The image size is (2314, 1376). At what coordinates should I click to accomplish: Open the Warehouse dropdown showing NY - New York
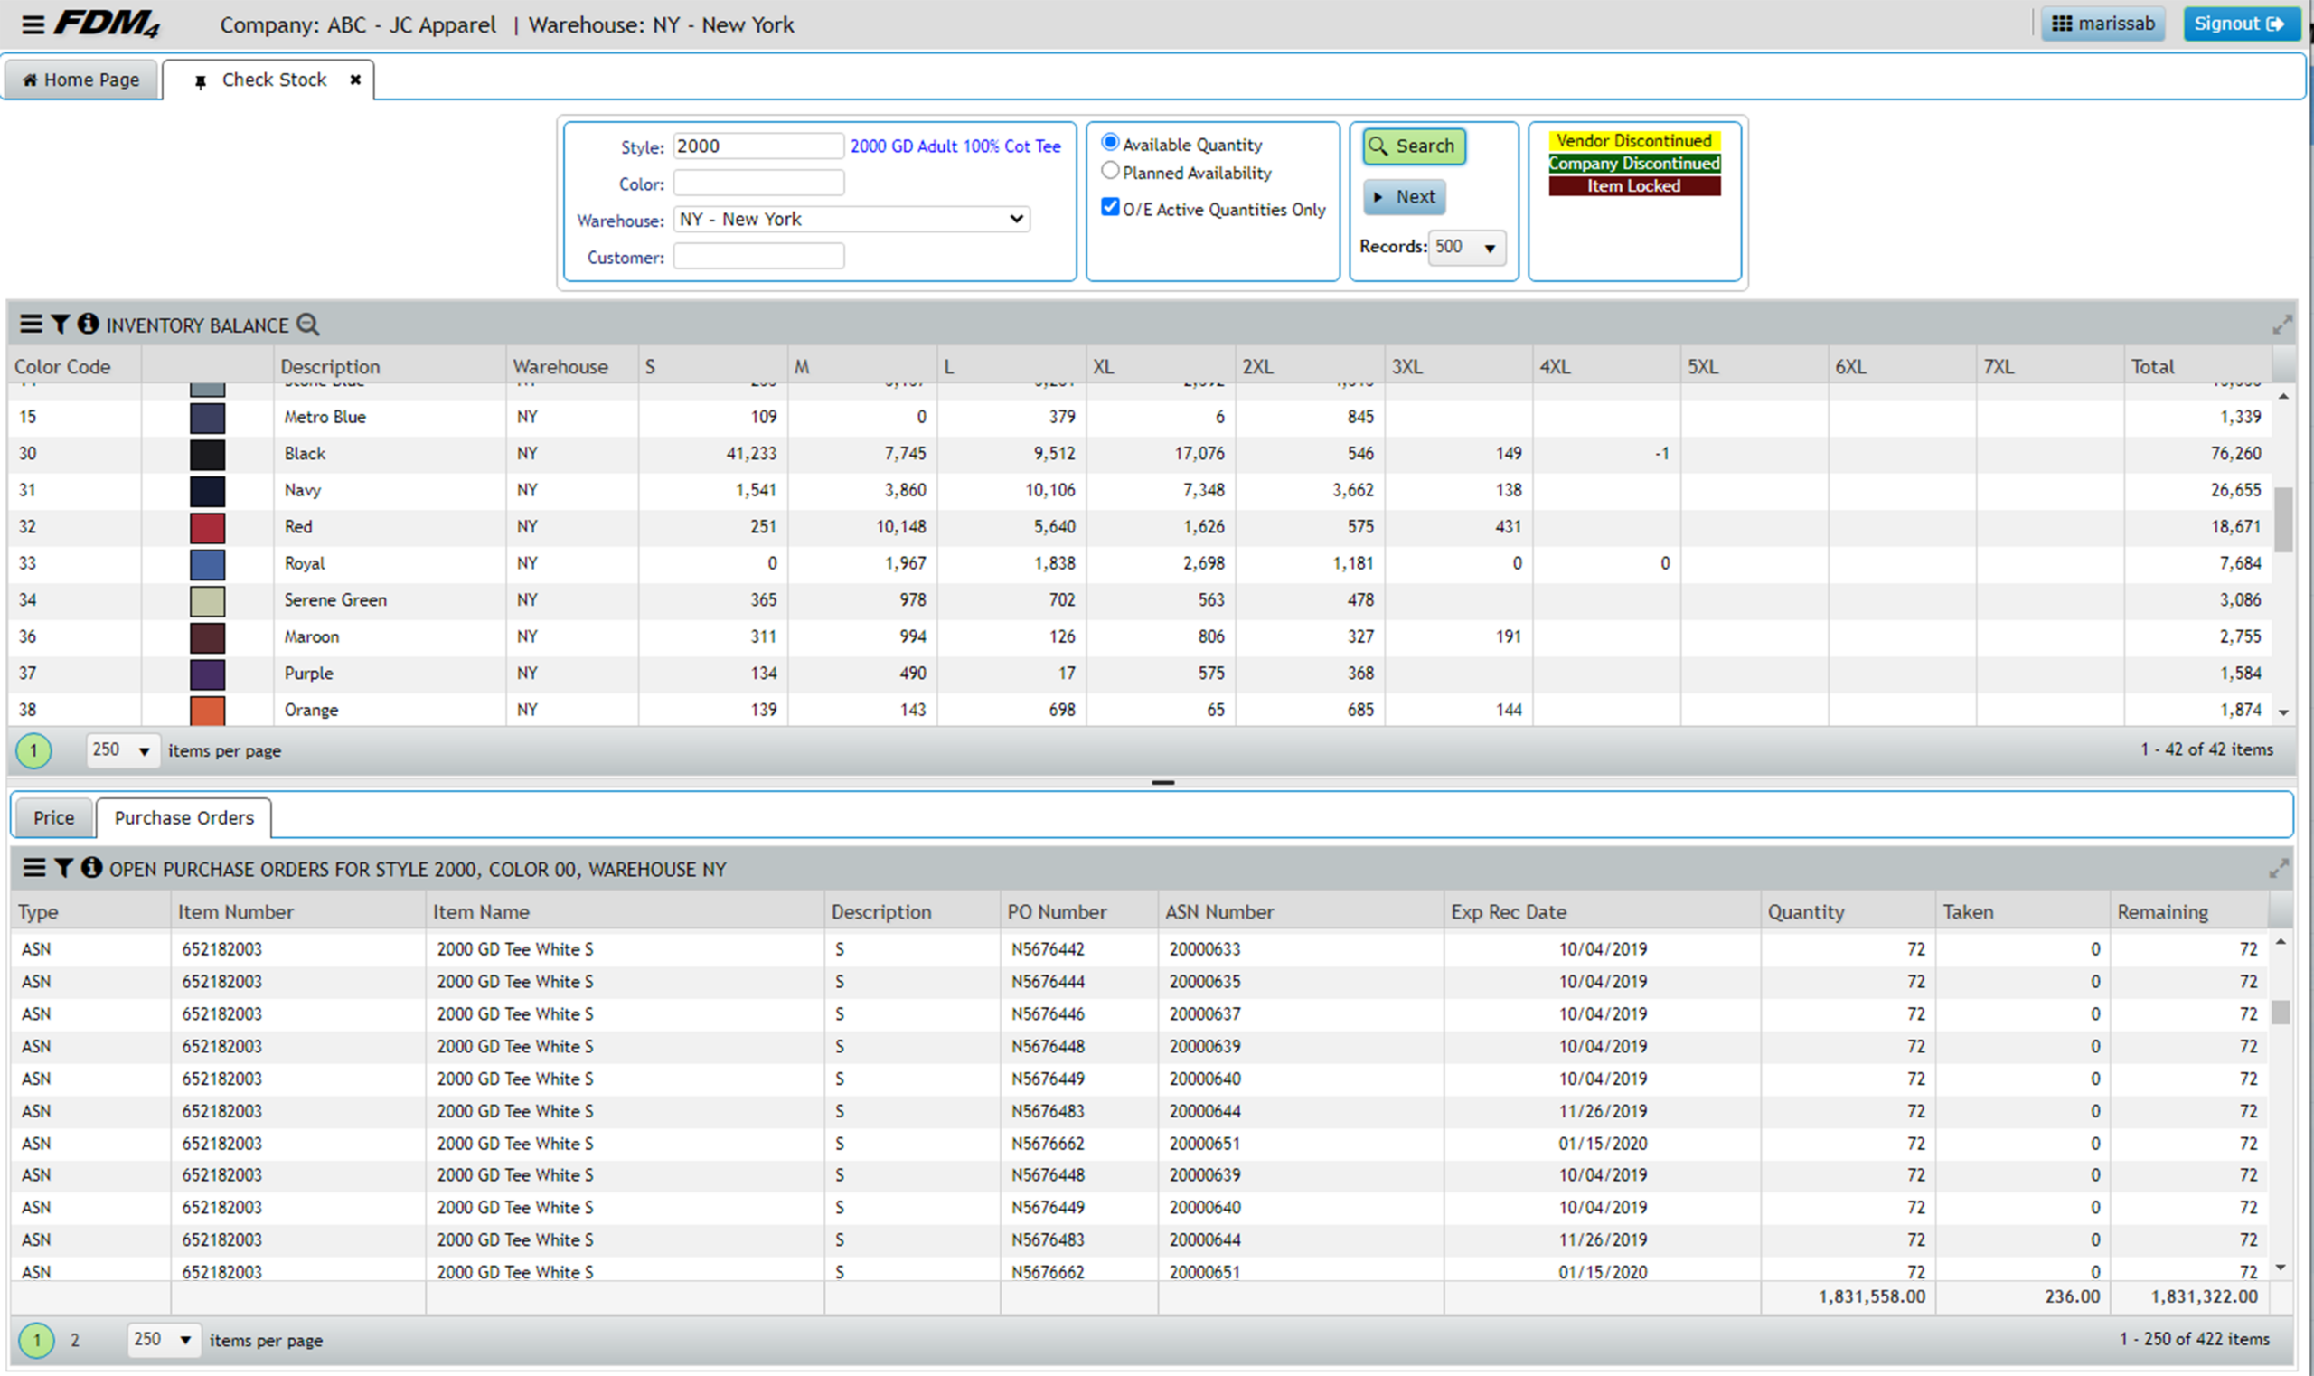(852, 219)
